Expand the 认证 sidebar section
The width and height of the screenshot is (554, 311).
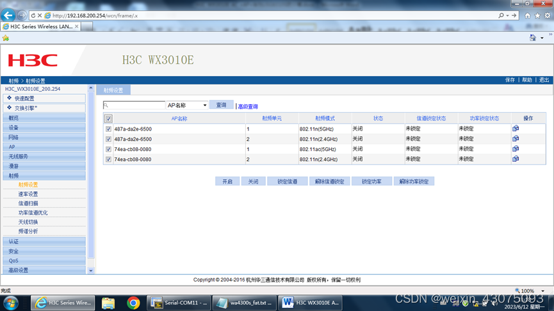point(44,241)
